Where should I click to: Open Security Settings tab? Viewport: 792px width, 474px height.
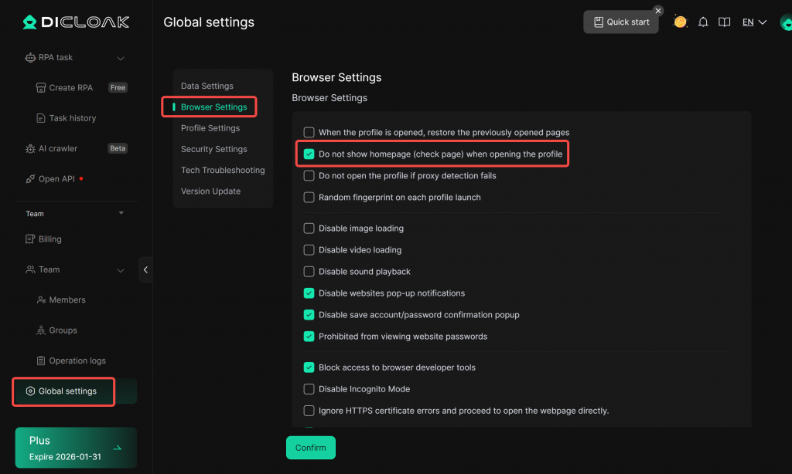(214, 149)
